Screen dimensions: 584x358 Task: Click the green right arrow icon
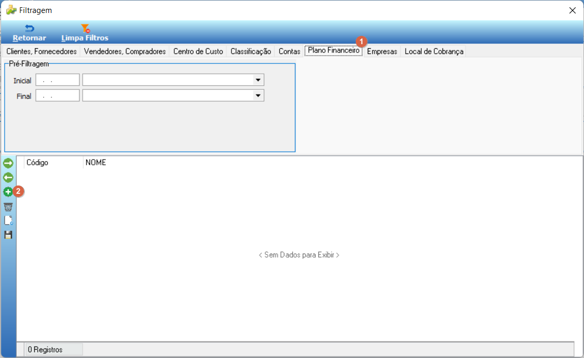(x=8, y=163)
